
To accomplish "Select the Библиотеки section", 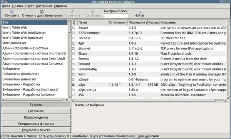I will (x=35, y=69).
